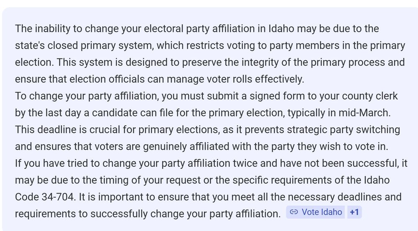Click the word 'mid-March' in the second paragraph

click(x=364, y=113)
